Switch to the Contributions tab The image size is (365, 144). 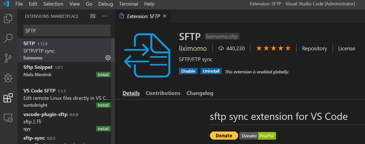point(163,93)
